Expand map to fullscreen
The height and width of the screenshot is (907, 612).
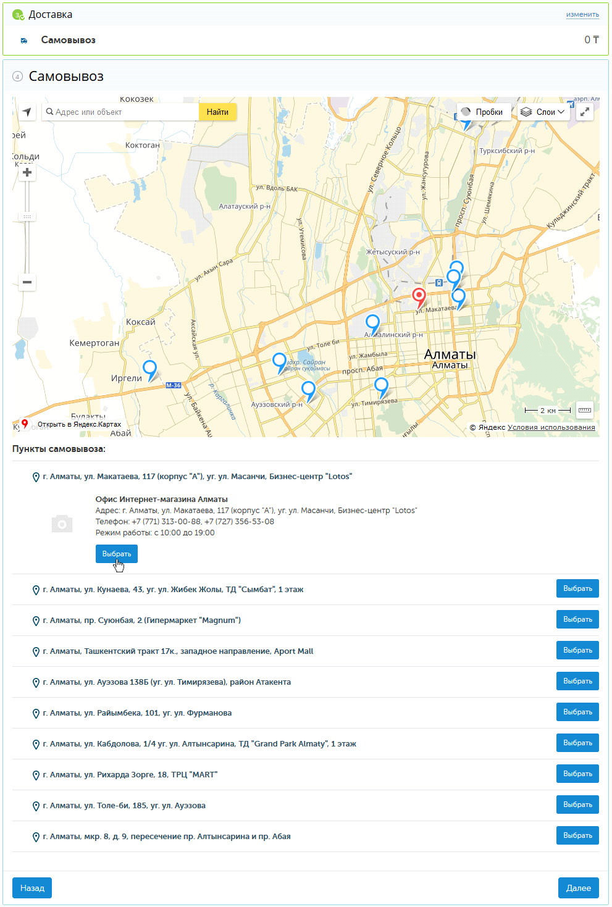click(584, 112)
